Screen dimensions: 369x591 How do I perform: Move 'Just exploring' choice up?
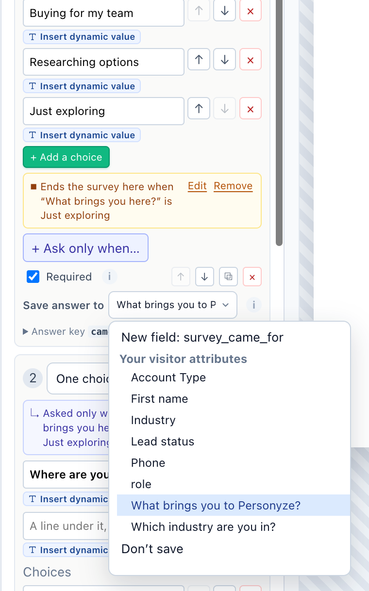tap(199, 109)
